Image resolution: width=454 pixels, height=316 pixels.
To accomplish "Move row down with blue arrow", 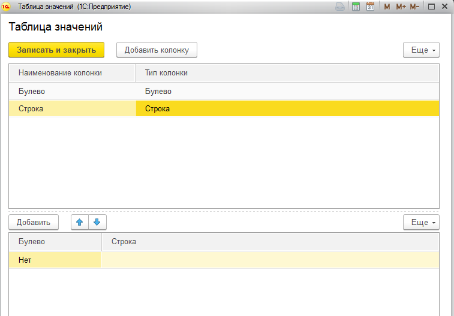I will pyautogui.click(x=97, y=222).
